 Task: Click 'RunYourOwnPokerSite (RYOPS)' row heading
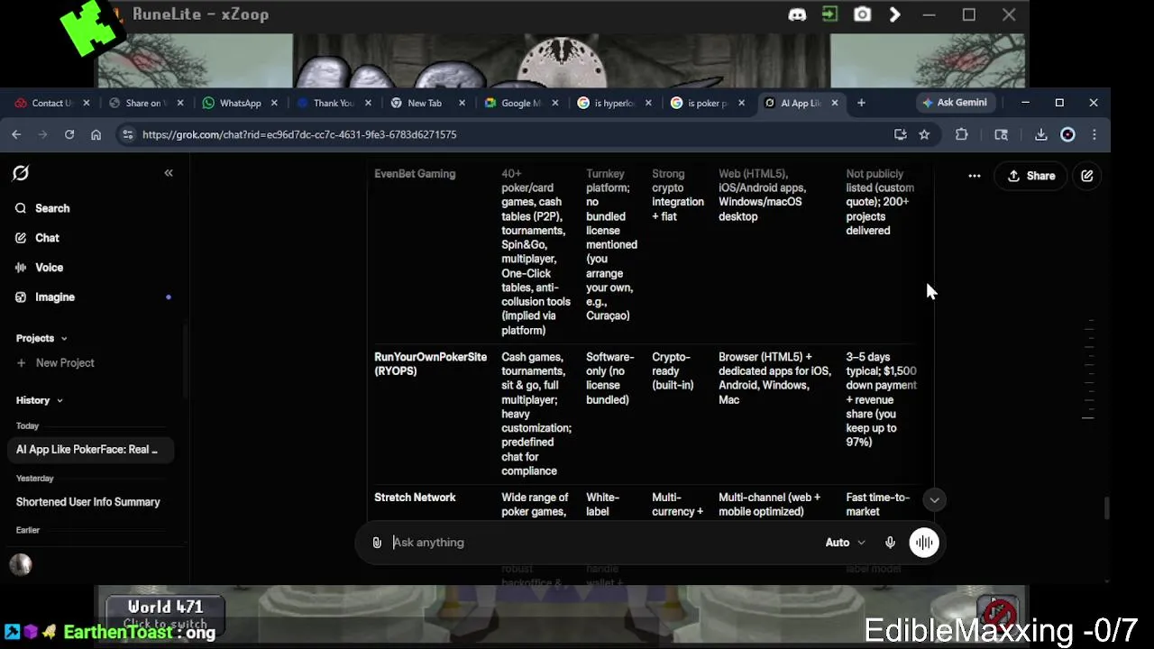(x=430, y=364)
